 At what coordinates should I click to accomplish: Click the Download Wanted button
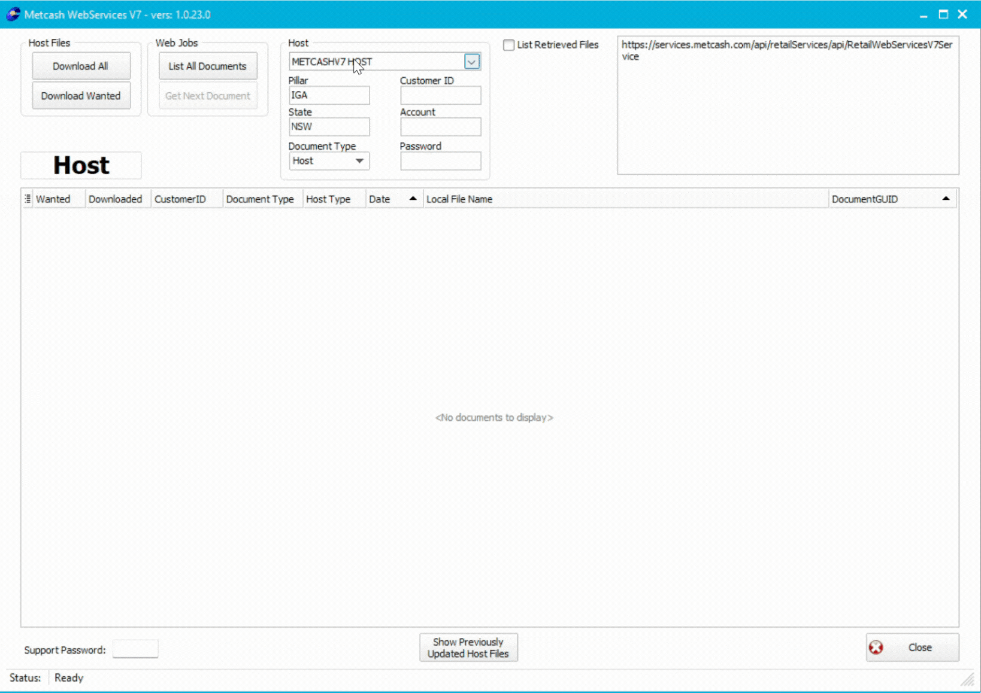tap(81, 95)
